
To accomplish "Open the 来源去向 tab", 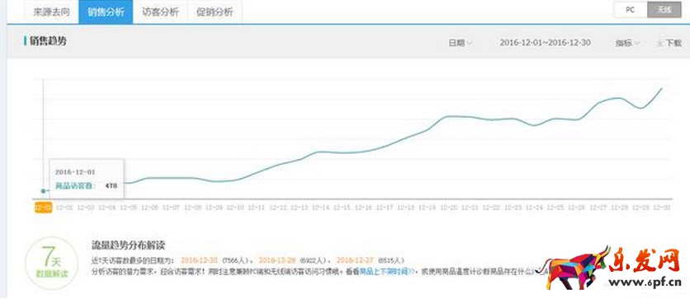I will click(51, 12).
